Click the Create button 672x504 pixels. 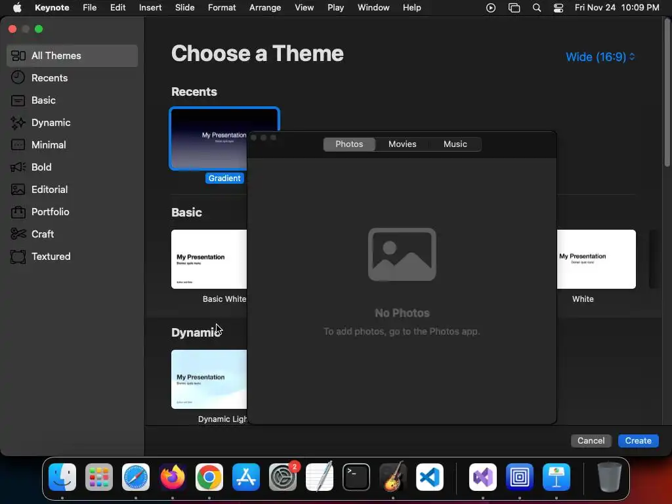pyautogui.click(x=638, y=440)
